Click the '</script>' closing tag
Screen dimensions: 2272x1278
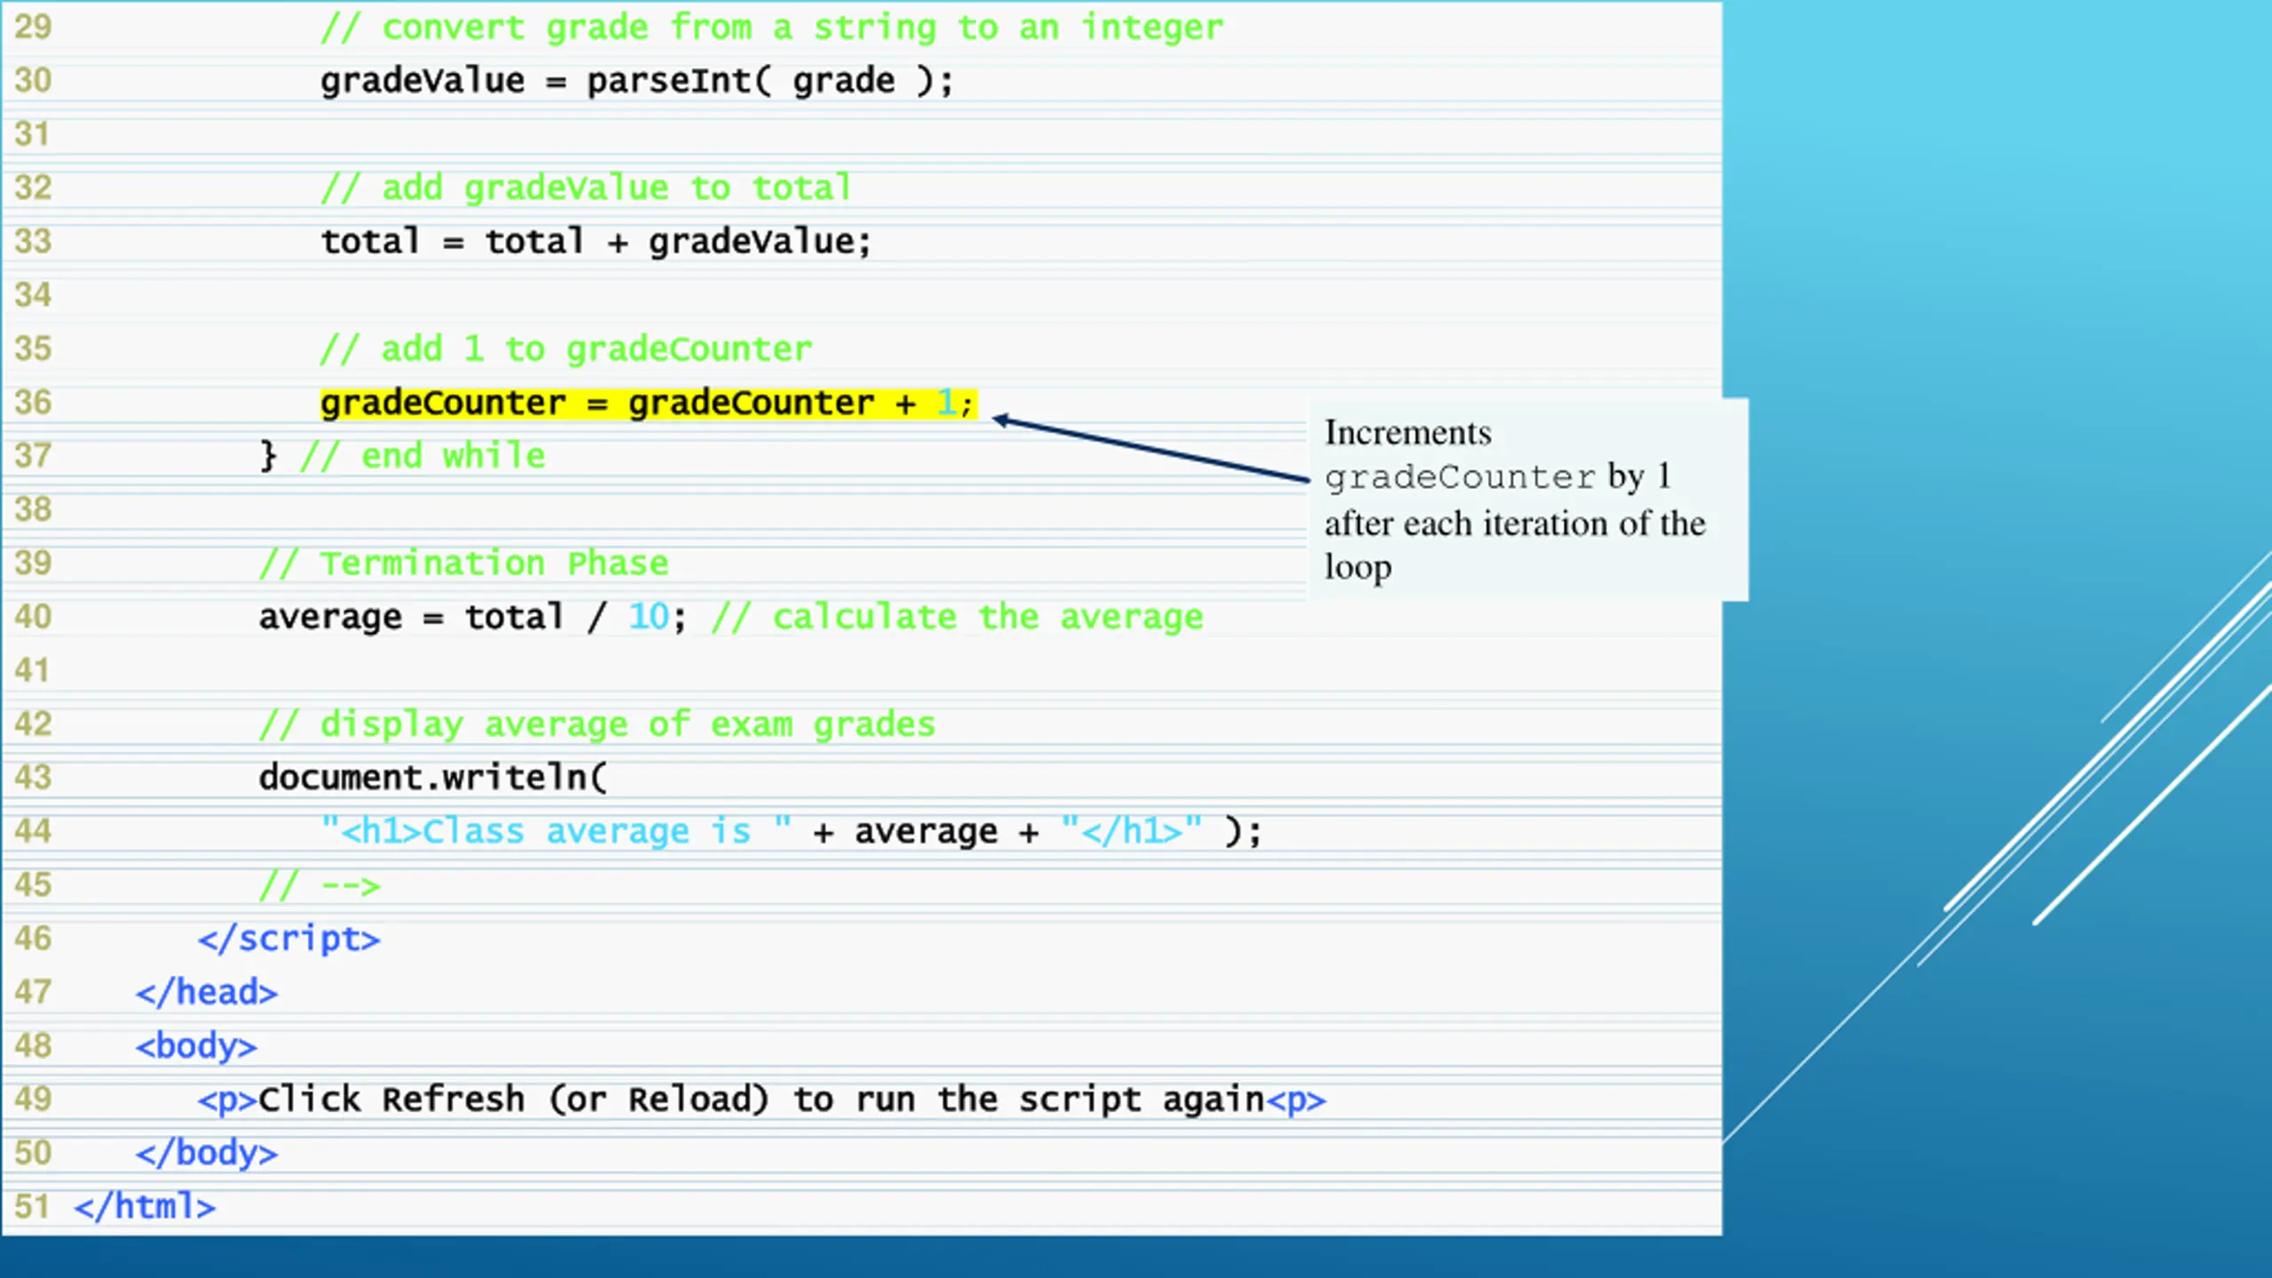288,940
